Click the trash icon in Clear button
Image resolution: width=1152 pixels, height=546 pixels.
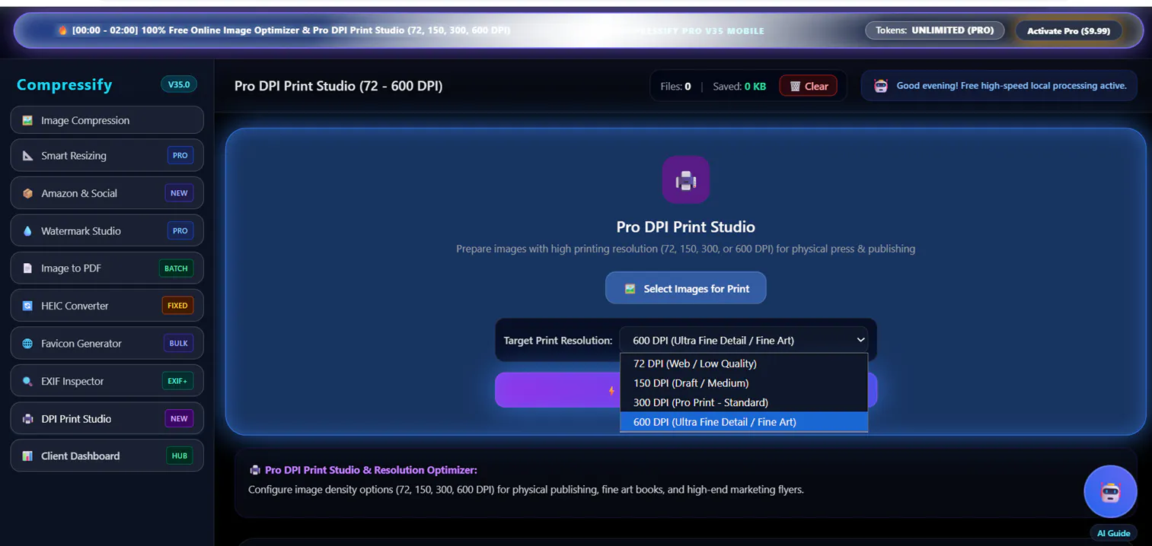[x=795, y=87]
